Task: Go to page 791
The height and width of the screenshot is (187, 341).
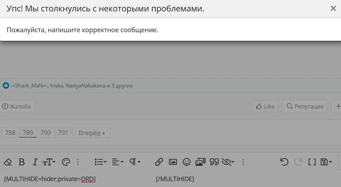Action: (63, 132)
